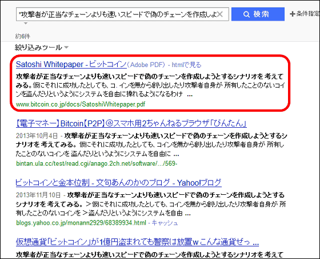Screen dimensions: 320x259
Task: Expand the dropdown arrow under the search box
Action: pyautogui.click(x=26, y=23)
